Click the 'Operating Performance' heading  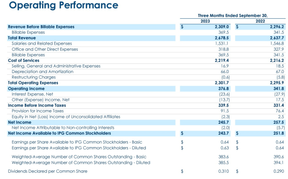[64, 5]
